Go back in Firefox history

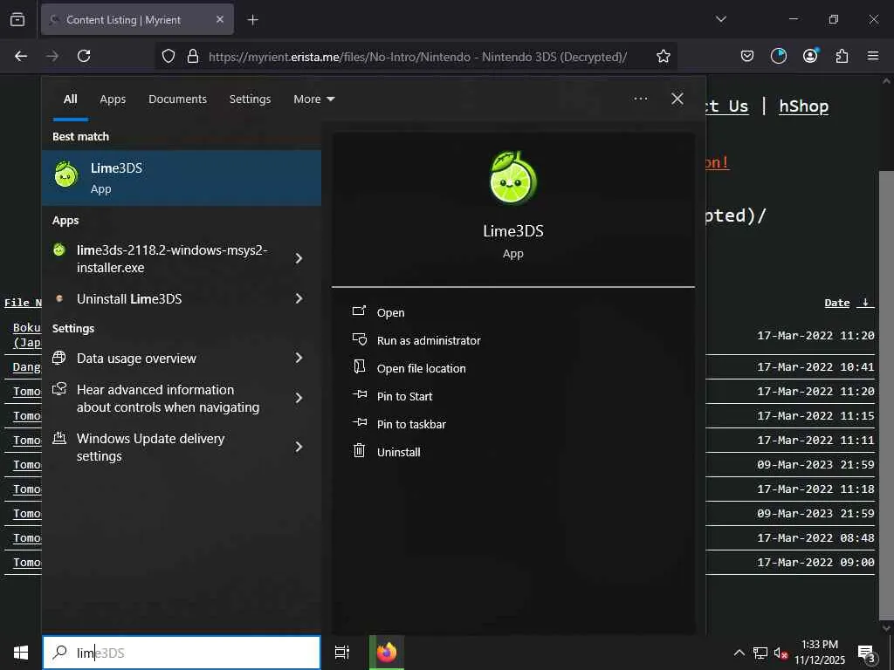click(x=21, y=56)
